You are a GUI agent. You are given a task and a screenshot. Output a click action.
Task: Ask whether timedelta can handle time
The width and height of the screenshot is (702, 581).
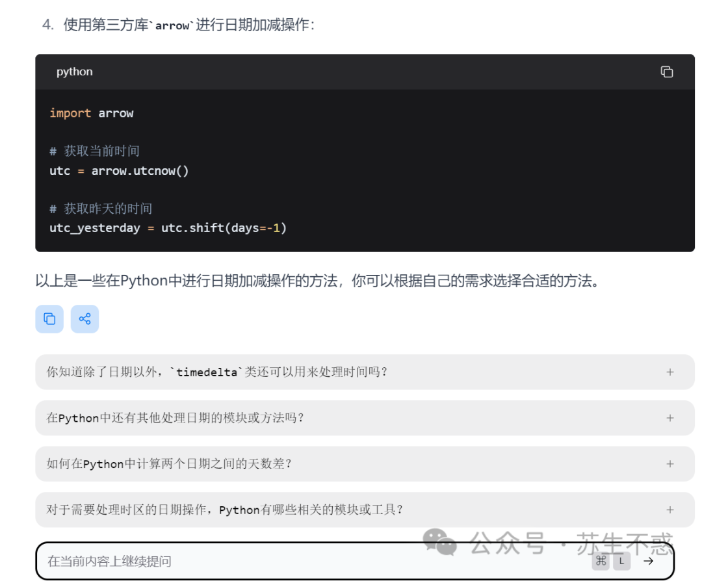pyautogui.click(x=365, y=372)
